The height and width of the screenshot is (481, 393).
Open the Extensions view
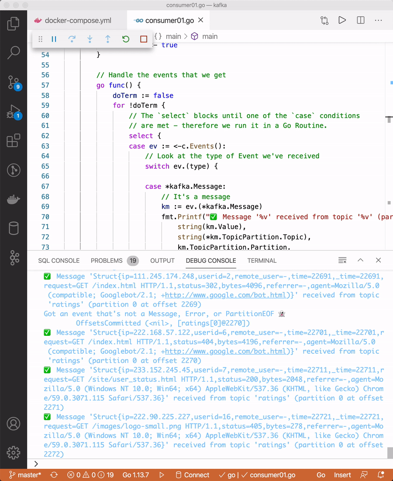click(x=14, y=141)
